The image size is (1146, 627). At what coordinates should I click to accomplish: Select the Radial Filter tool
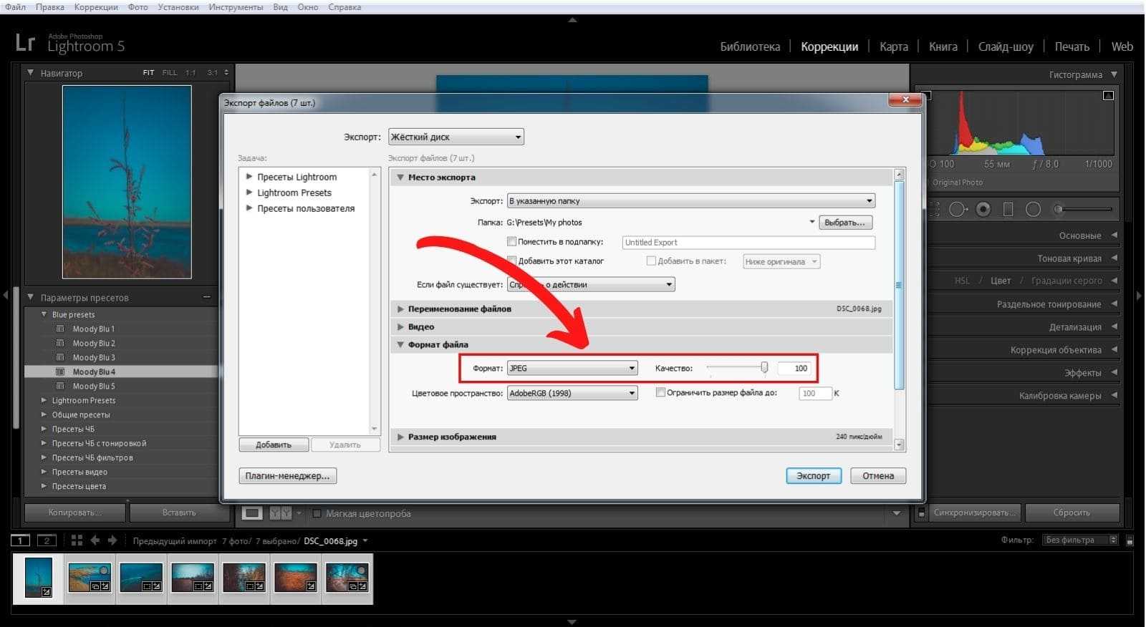1033,210
